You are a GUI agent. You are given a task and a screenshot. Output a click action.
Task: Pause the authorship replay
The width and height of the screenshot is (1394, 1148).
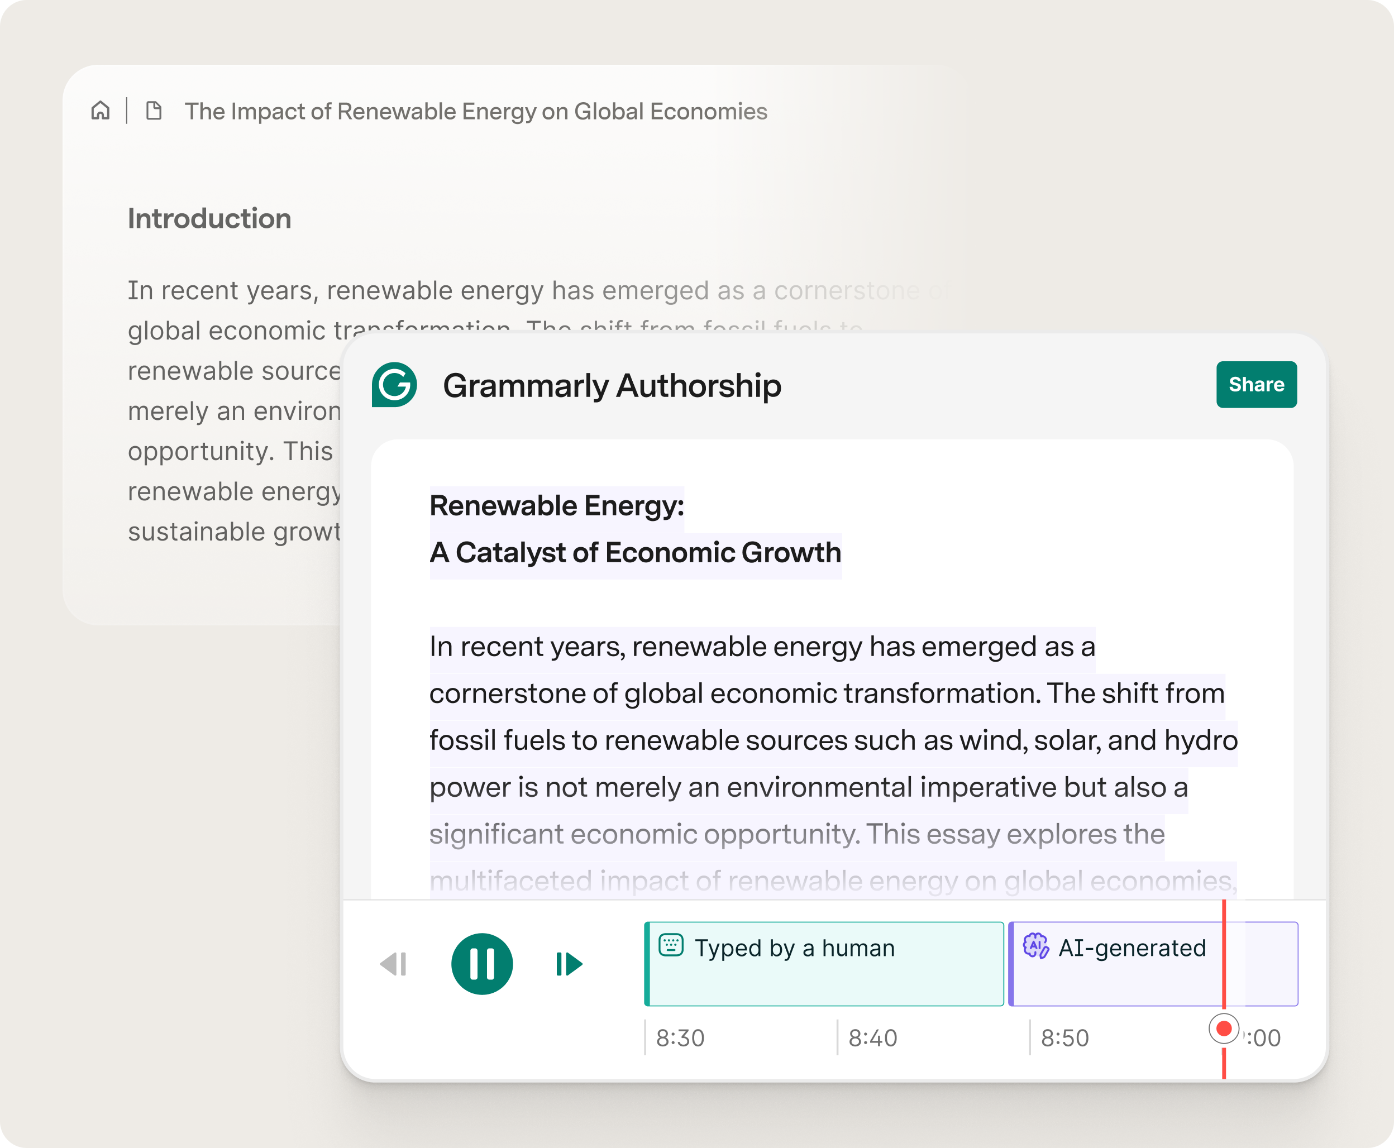click(482, 964)
